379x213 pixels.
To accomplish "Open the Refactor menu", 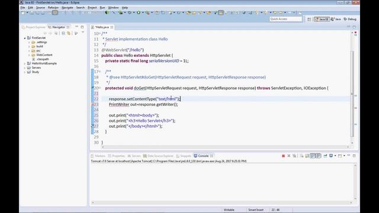I will pyautogui.click(x=53, y=8).
